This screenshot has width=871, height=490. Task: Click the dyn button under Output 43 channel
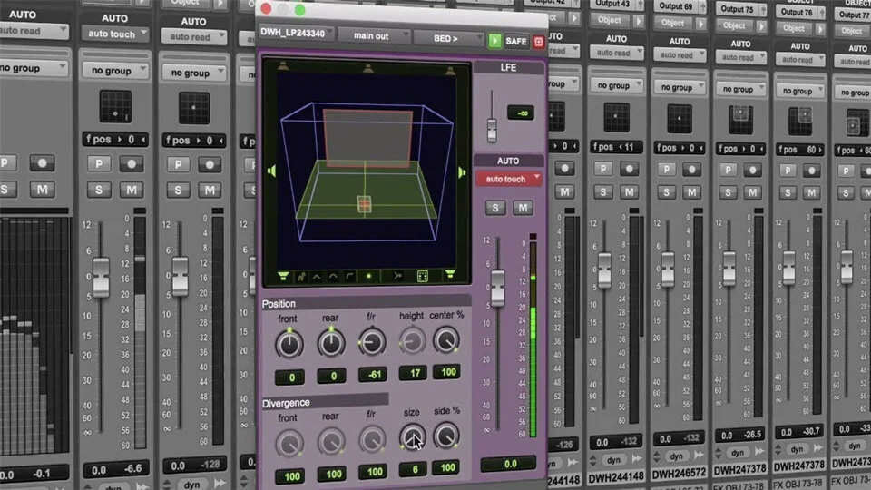614,460
